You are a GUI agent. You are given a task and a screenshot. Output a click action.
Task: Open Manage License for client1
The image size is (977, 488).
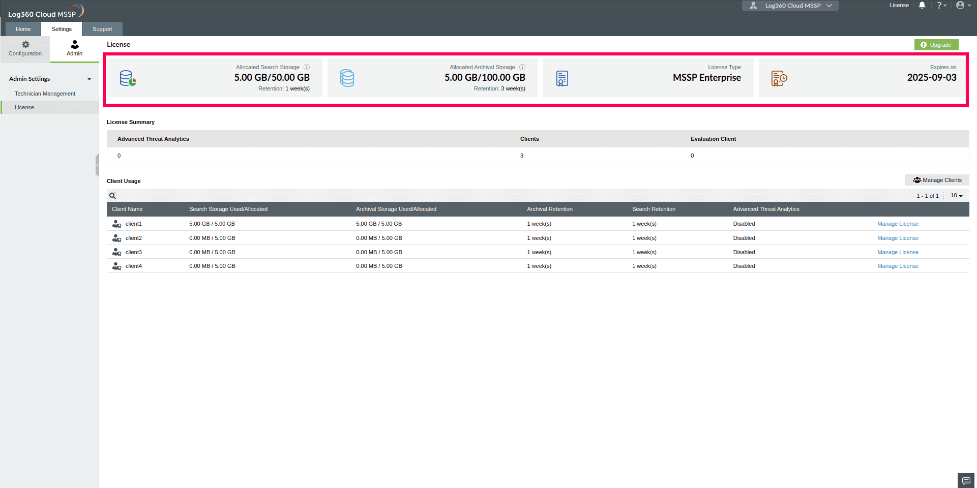pyautogui.click(x=898, y=224)
